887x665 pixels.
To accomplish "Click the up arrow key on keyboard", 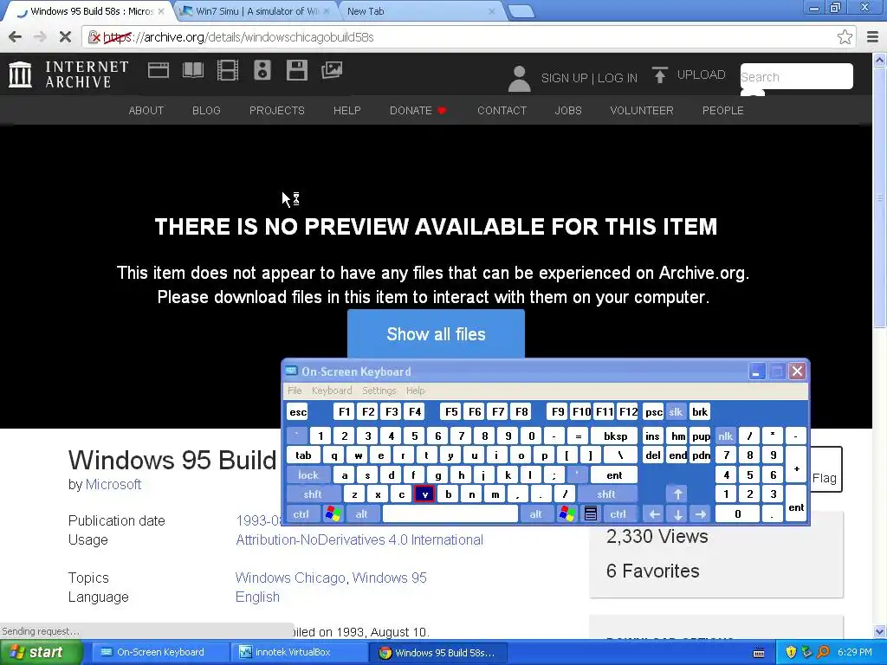I will pyautogui.click(x=677, y=494).
